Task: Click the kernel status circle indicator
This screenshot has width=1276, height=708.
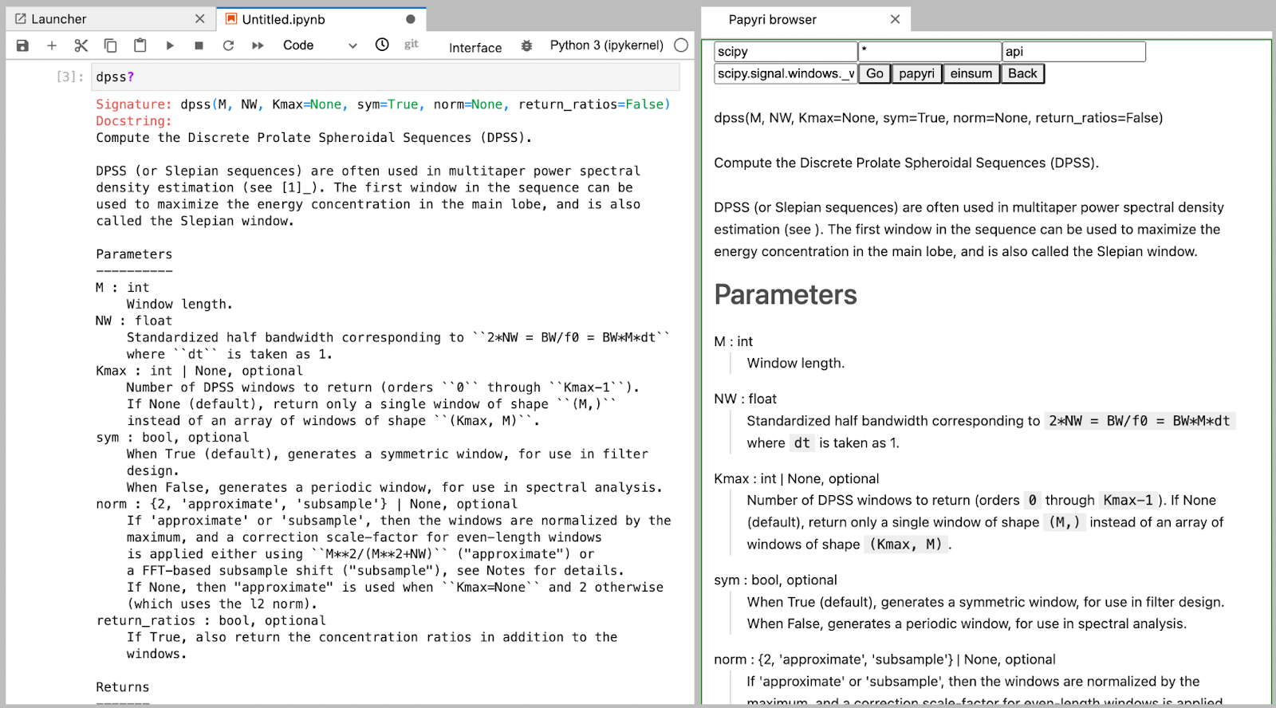Action: pyautogui.click(x=681, y=45)
